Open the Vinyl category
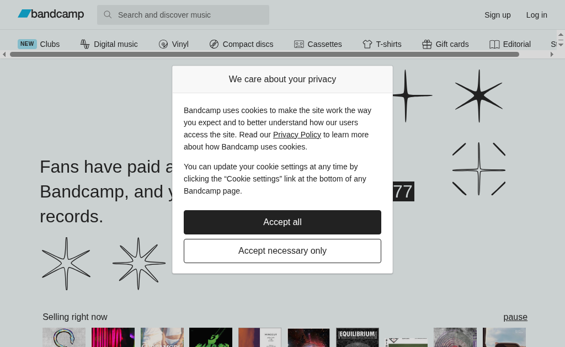Screen dimensions: 565x347 coord(174,44)
